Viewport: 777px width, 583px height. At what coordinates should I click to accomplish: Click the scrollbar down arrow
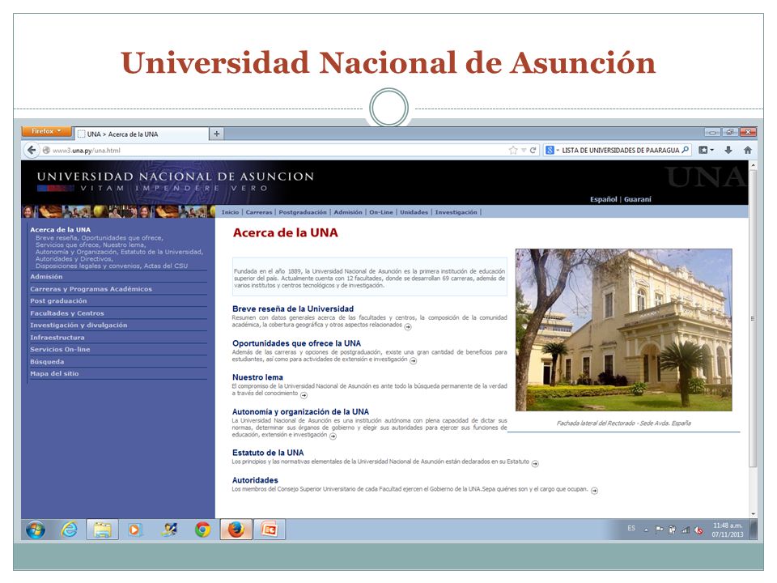click(x=754, y=514)
